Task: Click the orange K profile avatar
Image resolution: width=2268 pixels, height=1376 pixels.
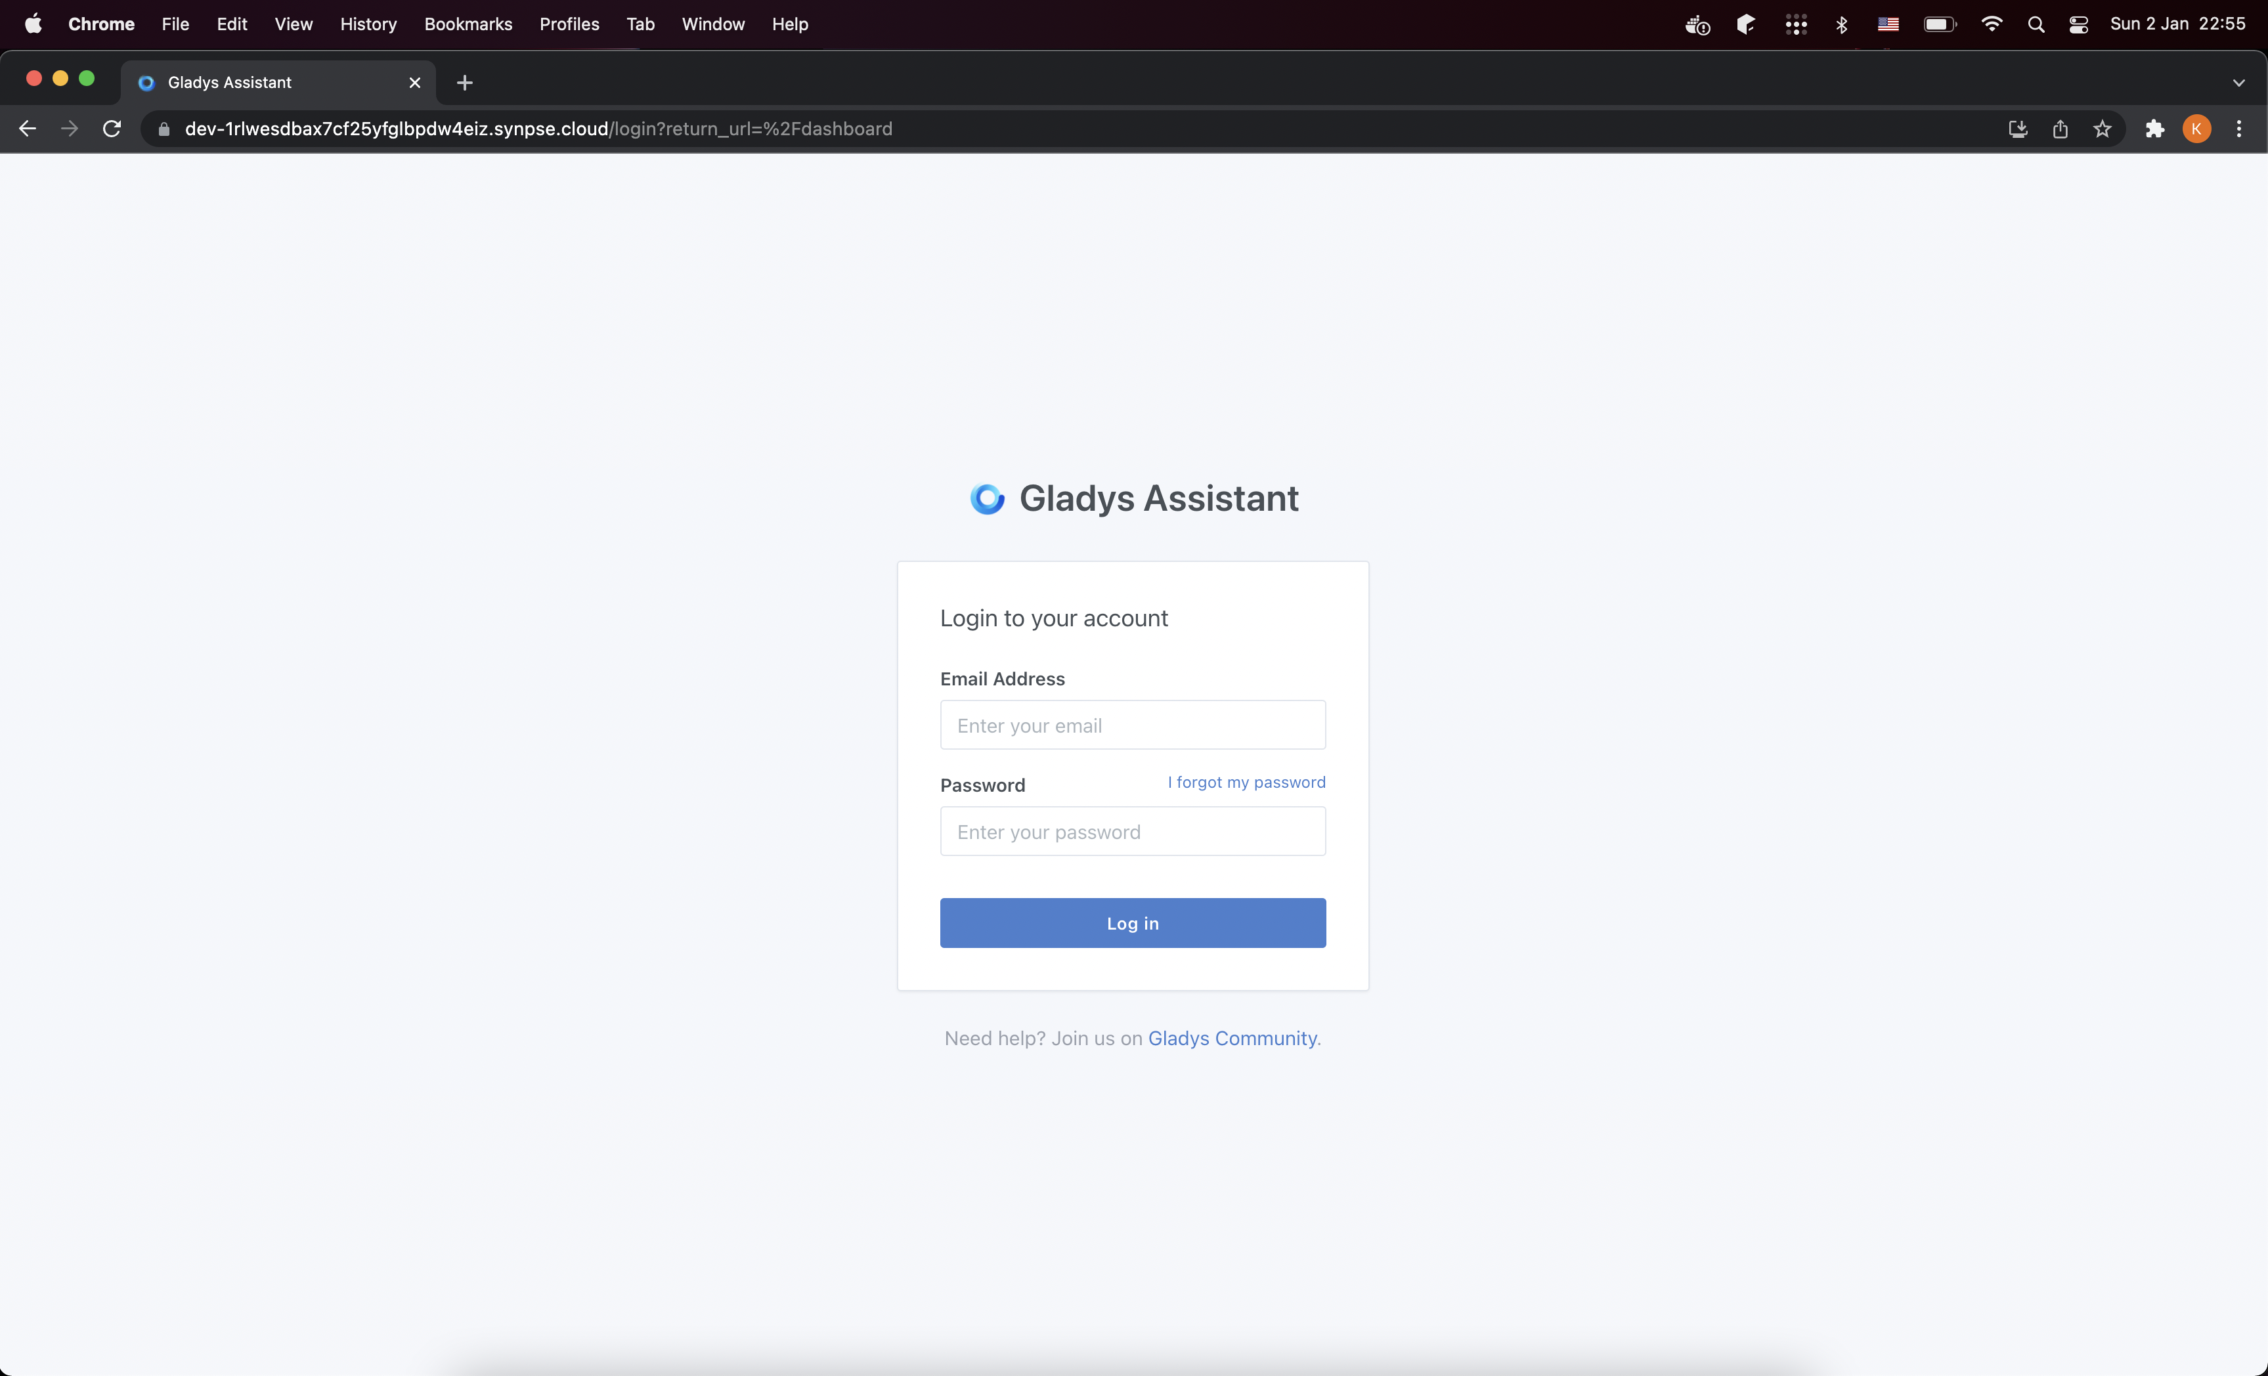Action: coord(2197,129)
